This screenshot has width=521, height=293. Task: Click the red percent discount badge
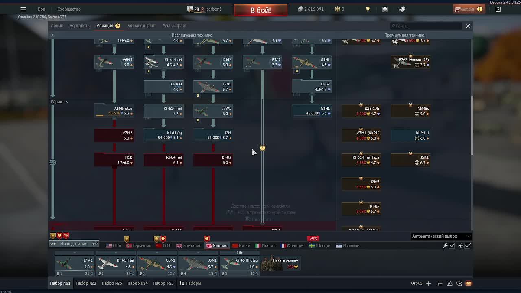pos(66,236)
